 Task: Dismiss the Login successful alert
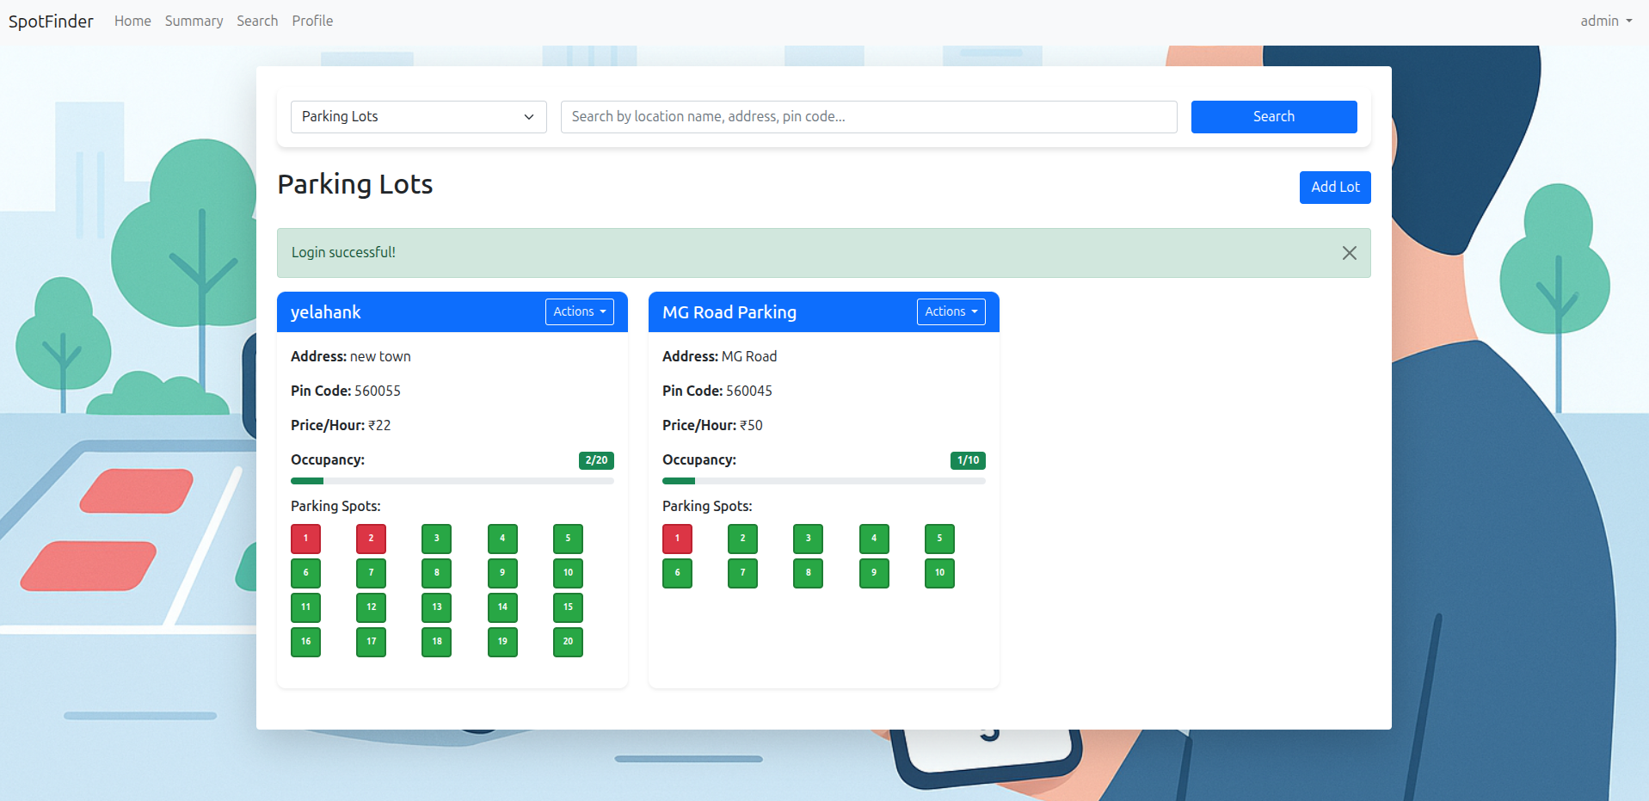[x=1349, y=253]
